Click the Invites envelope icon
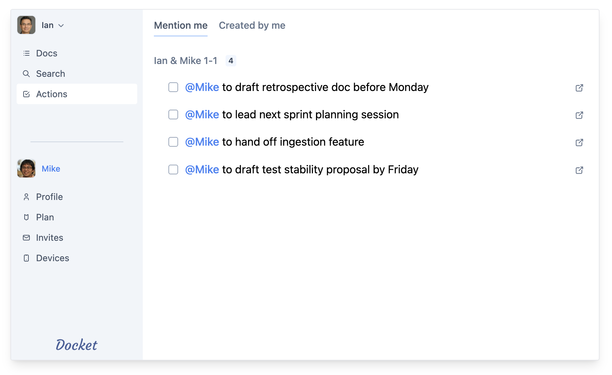The width and height of the screenshot is (612, 375). click(x=26, y=238)
